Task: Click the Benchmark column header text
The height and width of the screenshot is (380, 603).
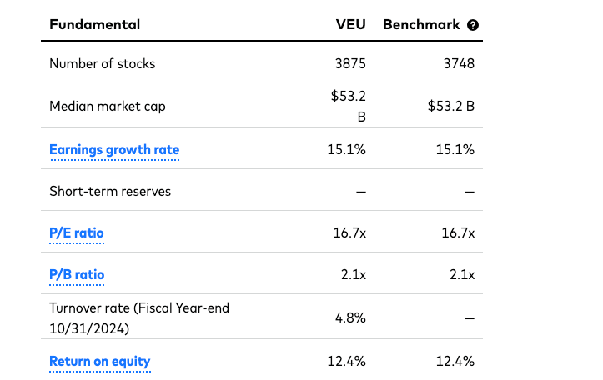Action: 421,24
